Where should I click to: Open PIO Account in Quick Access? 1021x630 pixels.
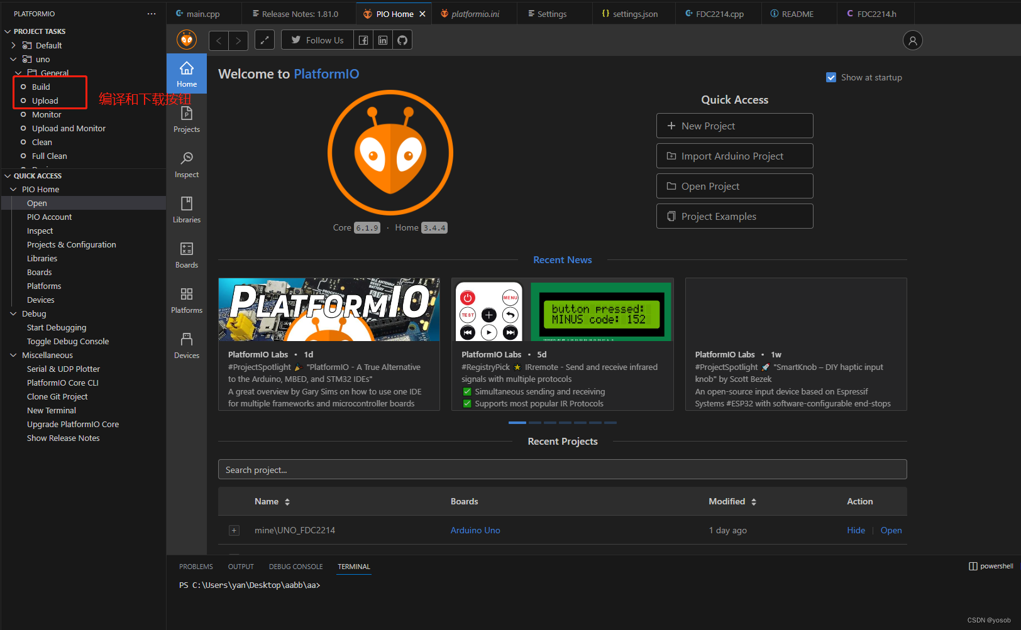[x=49, y=217]
